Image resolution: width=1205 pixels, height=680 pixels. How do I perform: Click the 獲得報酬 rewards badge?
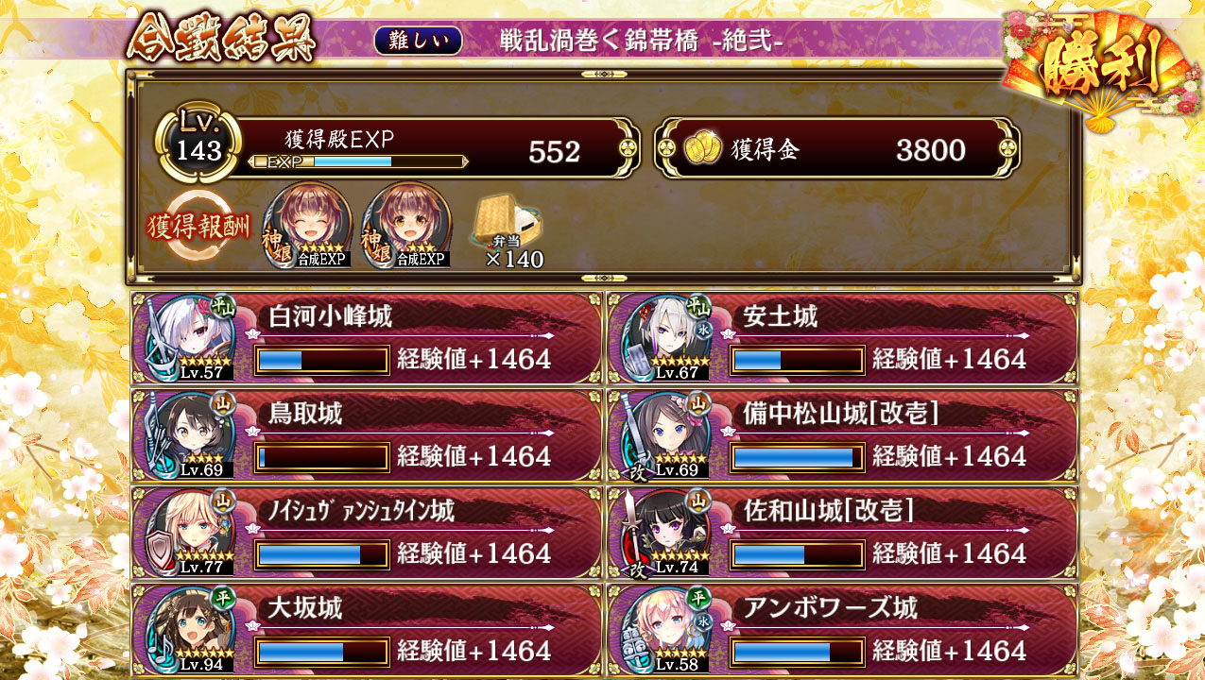click(199, 229)
